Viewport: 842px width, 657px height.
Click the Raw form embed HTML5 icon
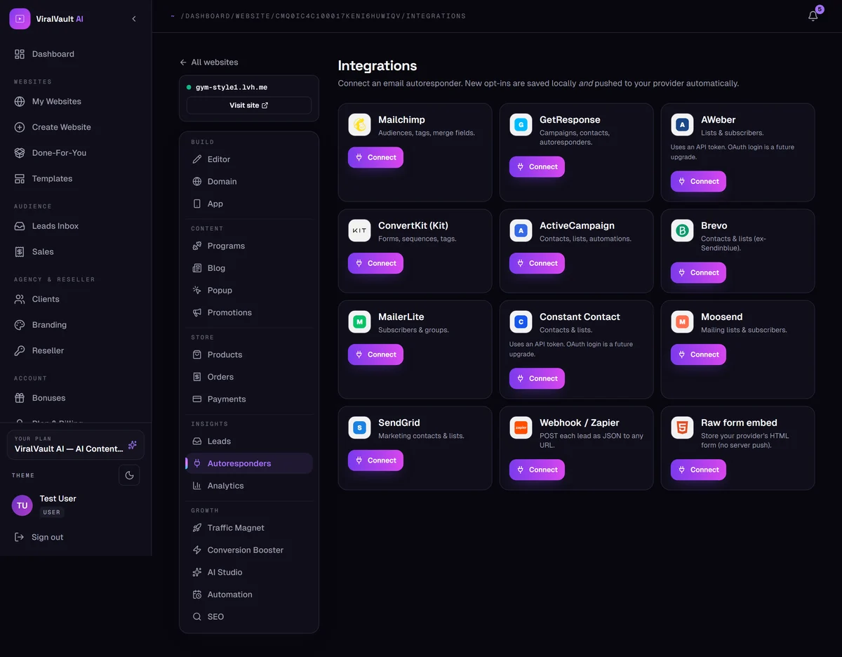point(682,428)
